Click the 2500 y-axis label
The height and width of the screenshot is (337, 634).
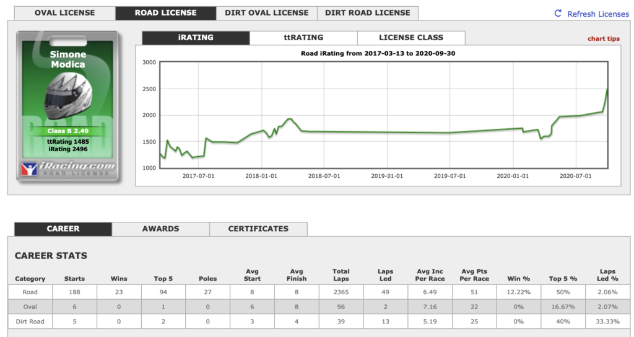coord(149,89)
